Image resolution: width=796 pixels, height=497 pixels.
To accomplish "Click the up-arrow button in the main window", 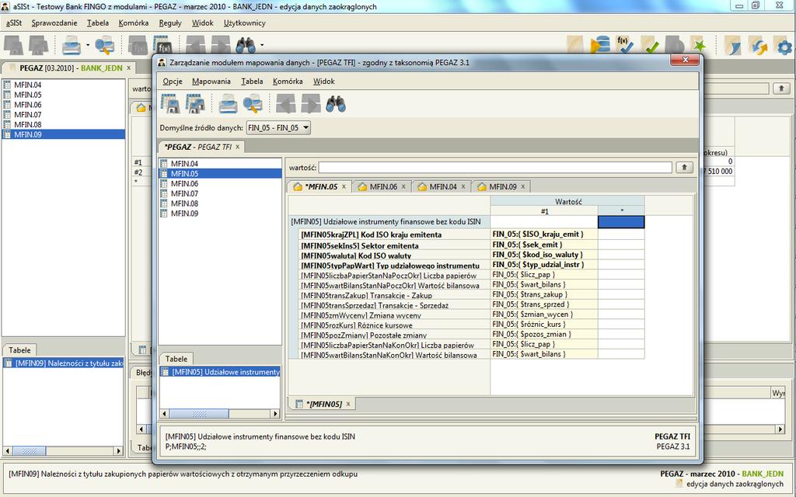I will tap(780, 89).
